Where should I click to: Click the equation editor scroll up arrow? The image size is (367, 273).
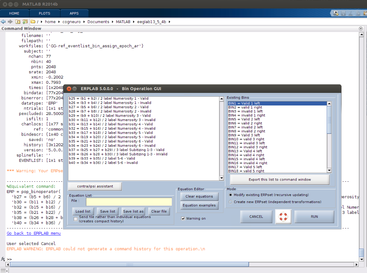tap(221, 99)
